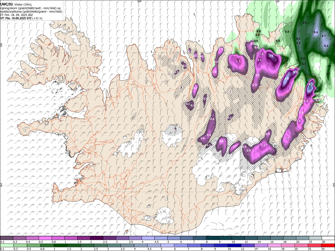Click the dark green 1 swatch in lower scale
Screen dimensions: 335x251
tap(60, 245)
